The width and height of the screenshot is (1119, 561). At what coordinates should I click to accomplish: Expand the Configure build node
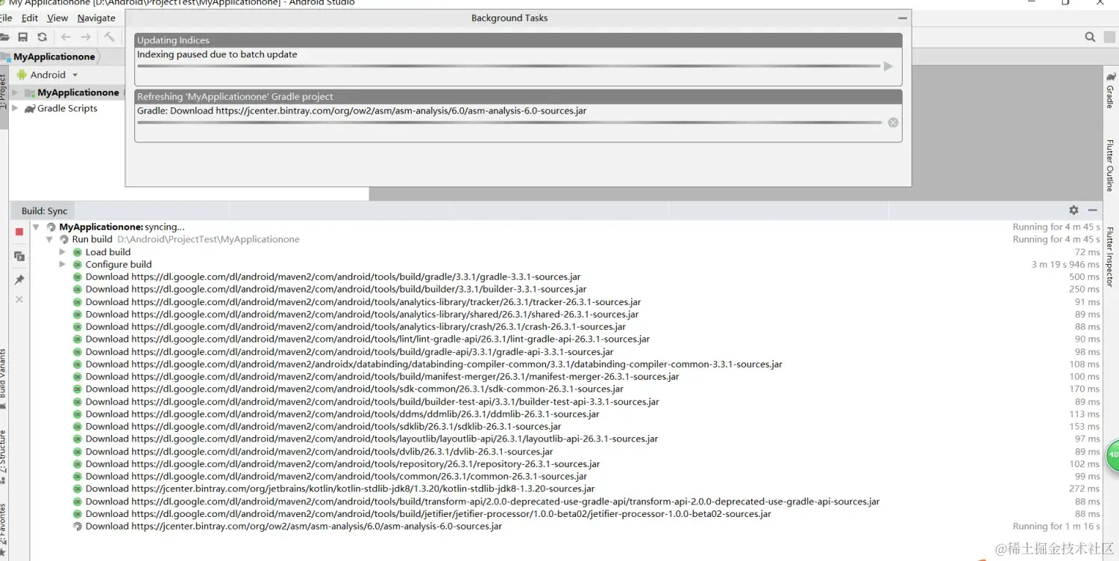pos(63,264)
